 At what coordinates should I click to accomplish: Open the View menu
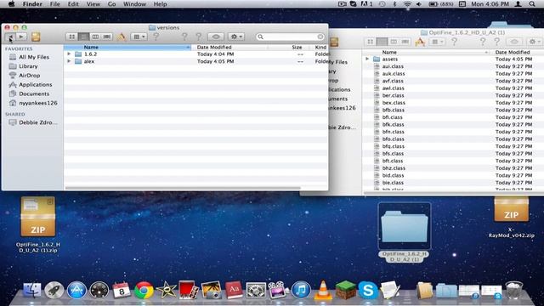point(93,4)
